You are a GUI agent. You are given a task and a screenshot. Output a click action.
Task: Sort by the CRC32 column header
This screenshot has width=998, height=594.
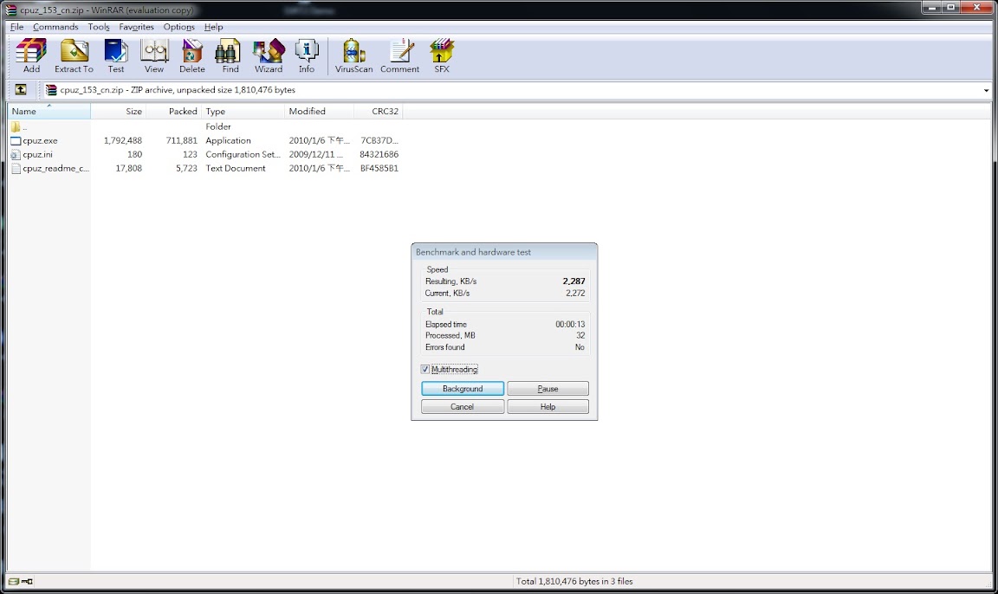point(378,112)
